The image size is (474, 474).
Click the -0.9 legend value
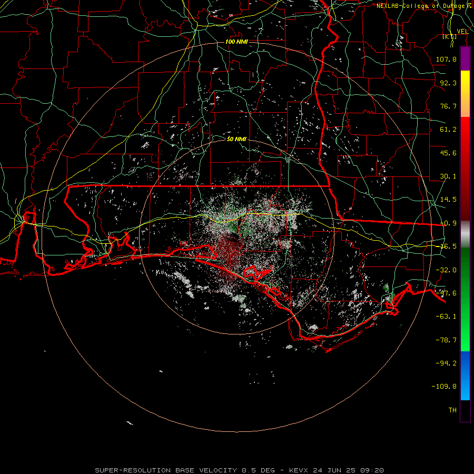point(448,223)
